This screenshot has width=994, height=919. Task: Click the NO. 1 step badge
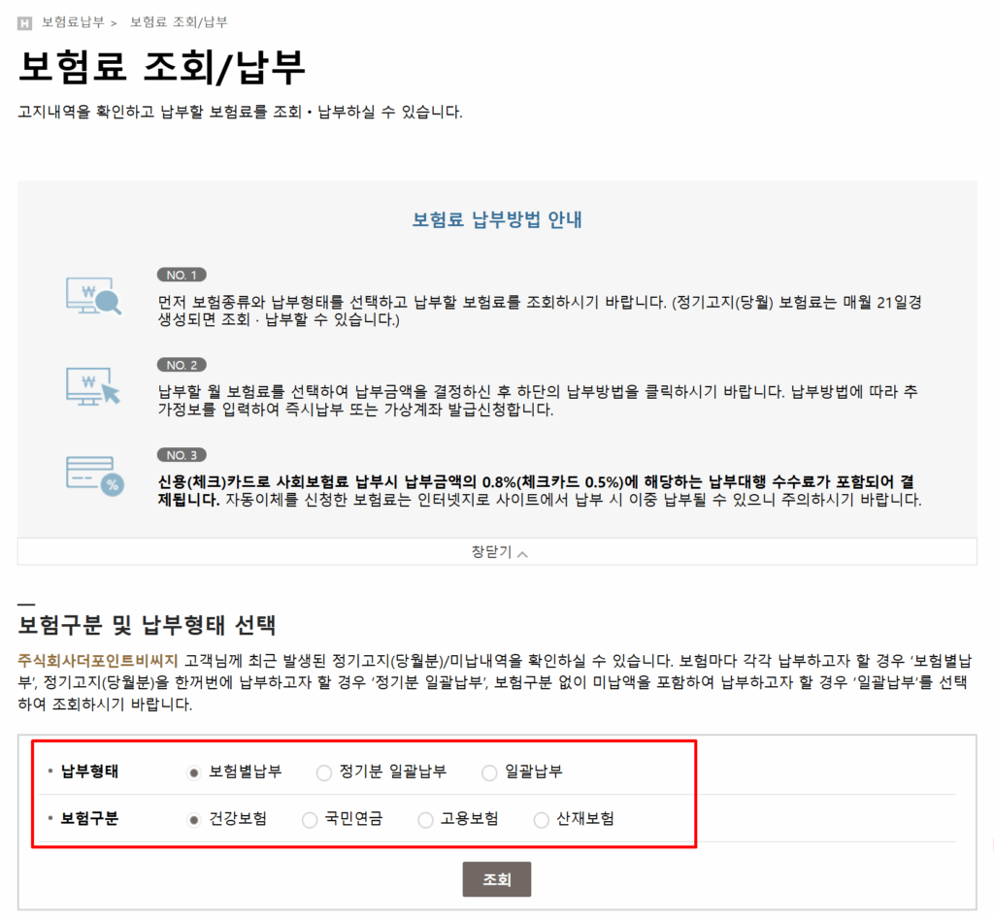point(182,275)
